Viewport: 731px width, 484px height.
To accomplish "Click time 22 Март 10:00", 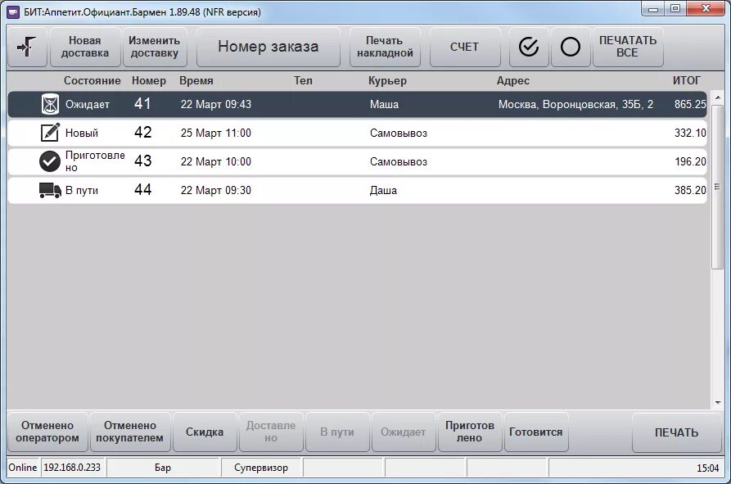I will pos(216,162).
